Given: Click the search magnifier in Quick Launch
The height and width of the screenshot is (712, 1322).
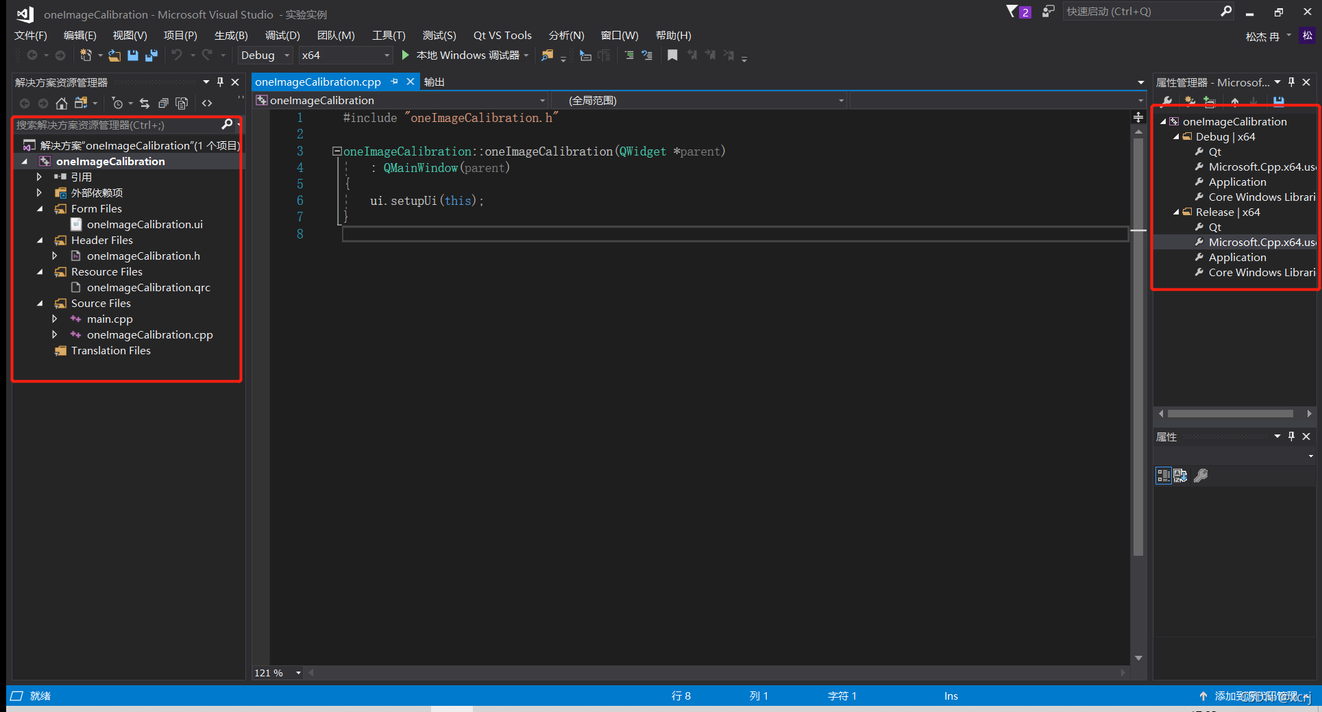Looking at the screenshot, I should click(x=1226, y=12).
